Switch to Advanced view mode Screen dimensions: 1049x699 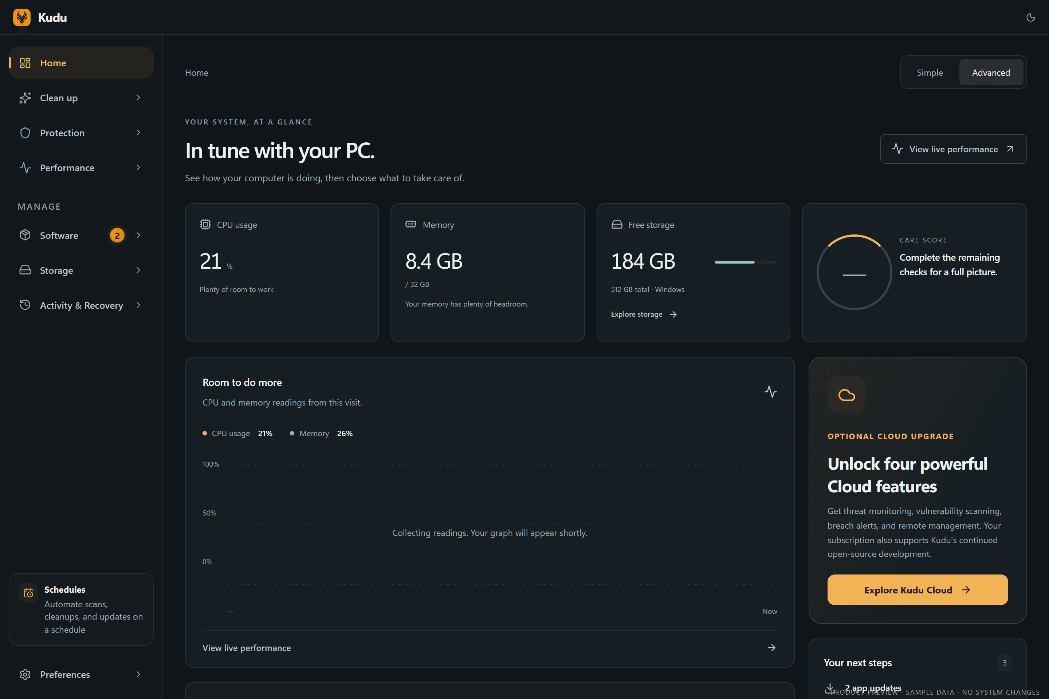click(x=991, y=72)
